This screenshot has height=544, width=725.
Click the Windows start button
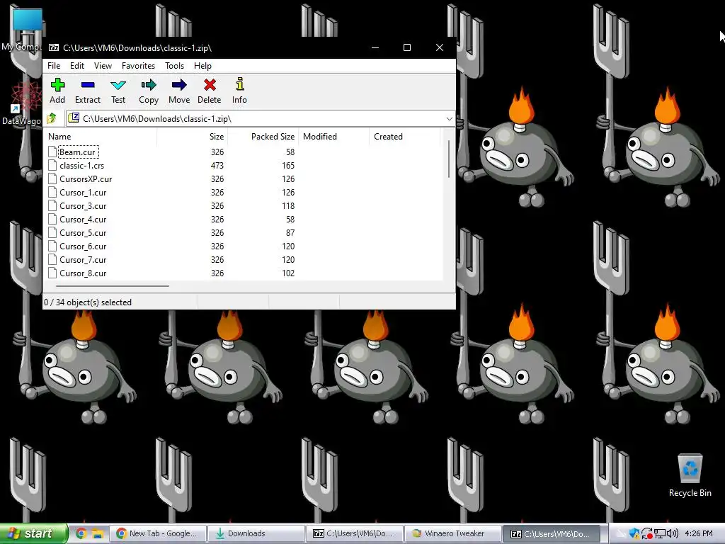33,533
